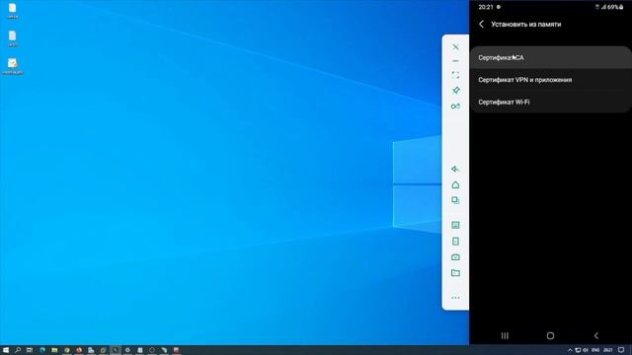632x355 pixels.
Task: Open volume control in system tray
Action: [x=586, y=350]
